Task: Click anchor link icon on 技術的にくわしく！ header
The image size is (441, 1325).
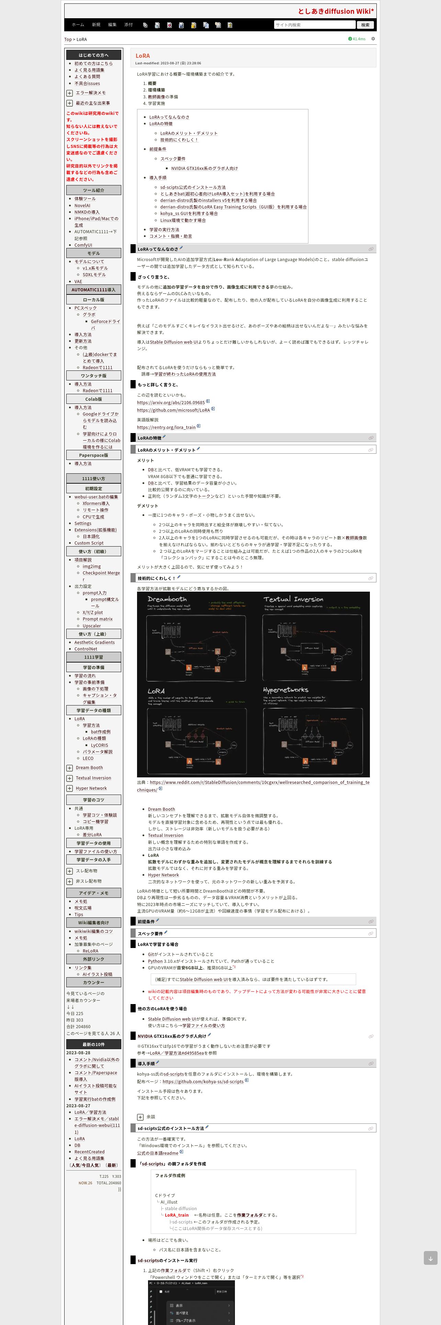Action: pyautogui.click(x=371, y=578)
